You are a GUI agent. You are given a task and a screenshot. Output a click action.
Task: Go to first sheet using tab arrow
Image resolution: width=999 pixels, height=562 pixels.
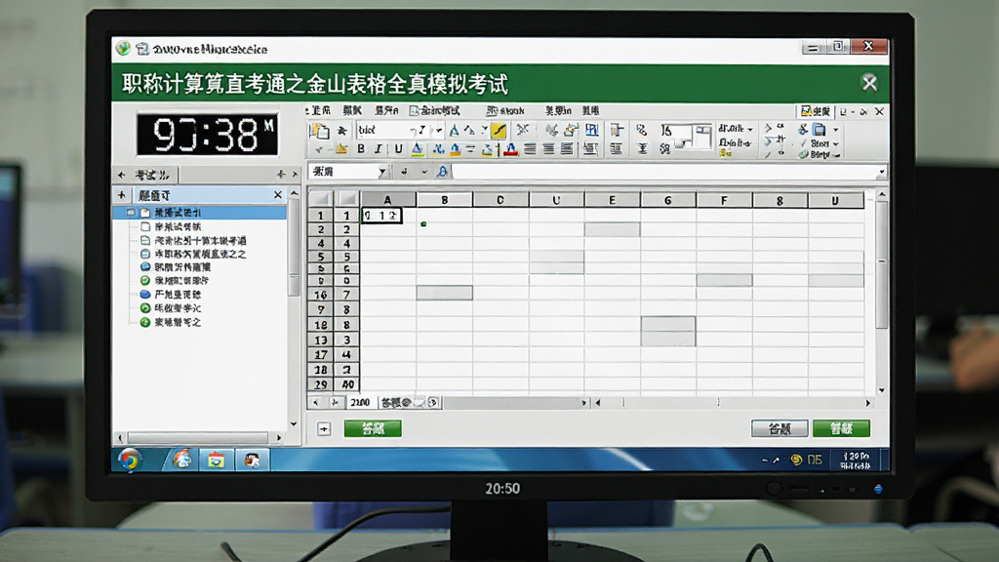(315, 403)
